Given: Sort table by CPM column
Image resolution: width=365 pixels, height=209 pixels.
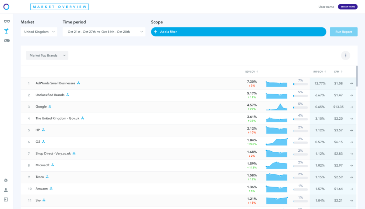Looking at the screenshot, I should [x=338, y=72].
